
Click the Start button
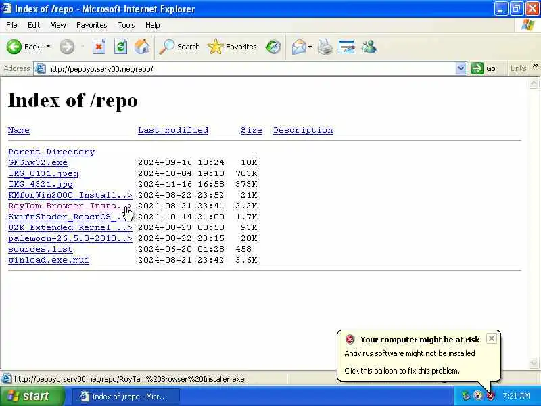tap(32, 396)
